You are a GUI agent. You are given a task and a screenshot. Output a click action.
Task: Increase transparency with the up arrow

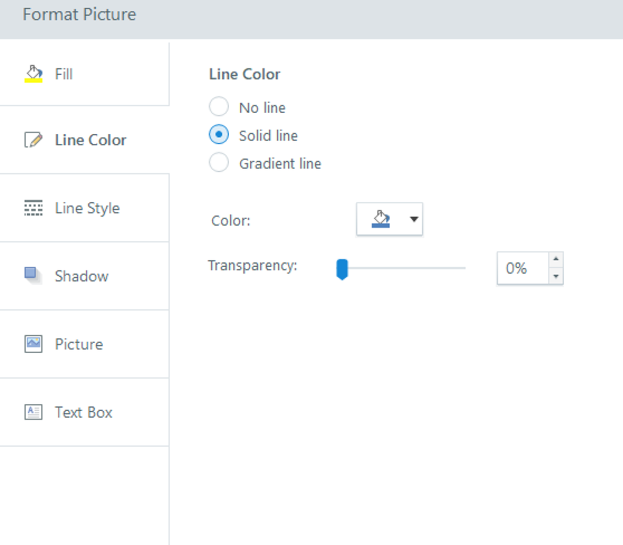tap(556, 260)
